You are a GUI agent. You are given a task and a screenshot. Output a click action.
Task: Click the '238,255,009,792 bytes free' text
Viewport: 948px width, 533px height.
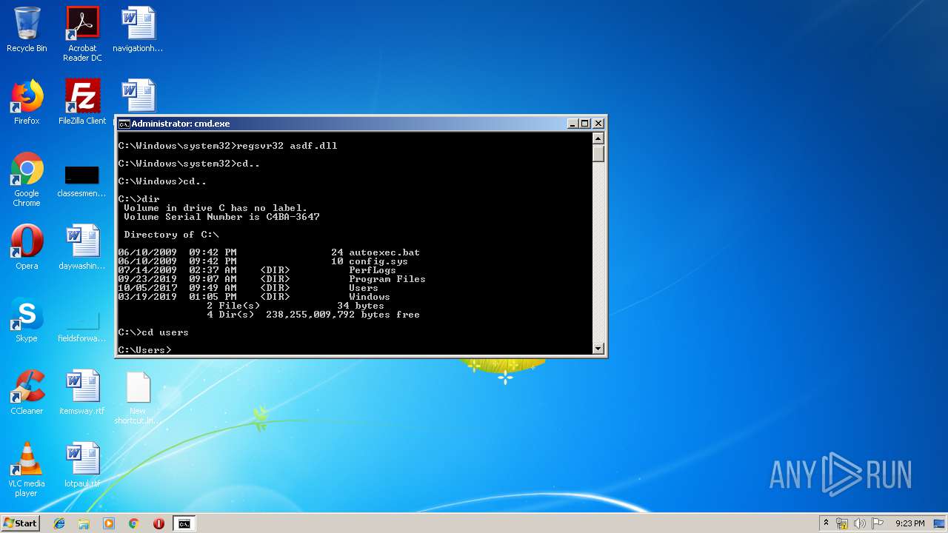tap(343, 315)
